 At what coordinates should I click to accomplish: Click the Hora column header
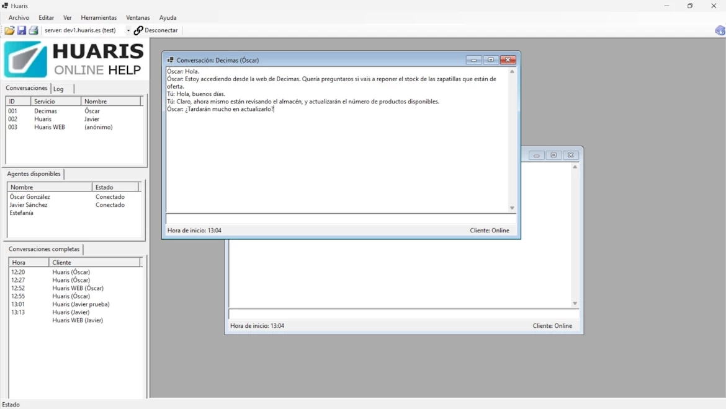pos(29,263)
